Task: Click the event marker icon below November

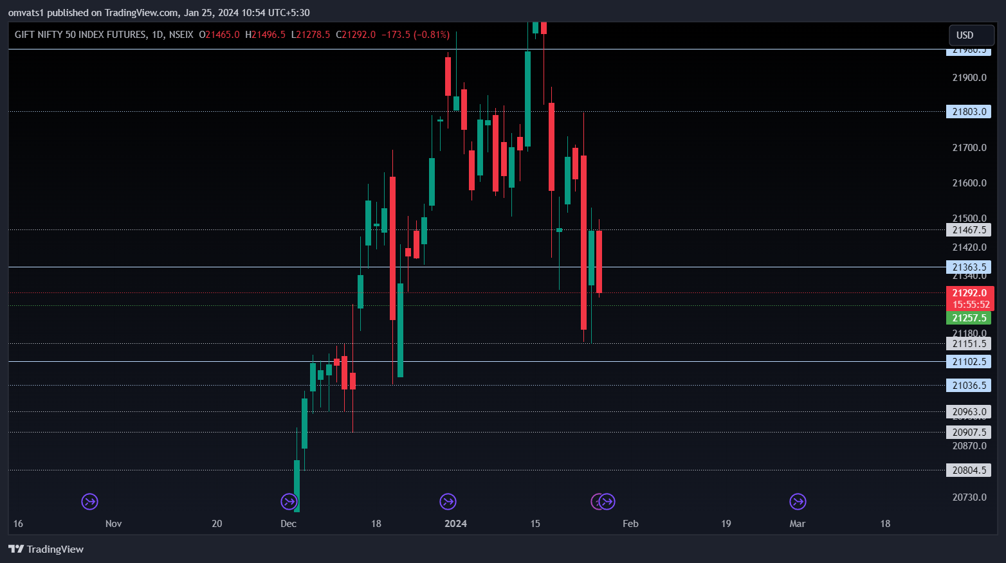Action: coord(89,501)
